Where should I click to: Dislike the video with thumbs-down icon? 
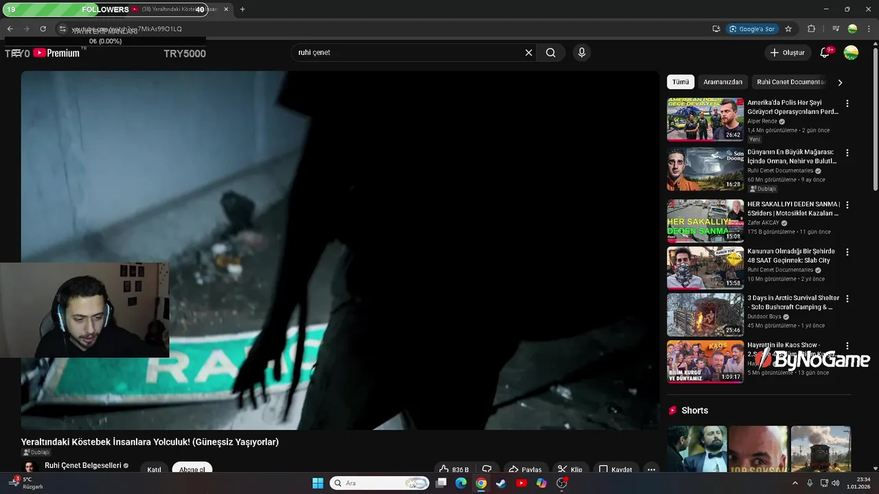(x=486, y=469)
